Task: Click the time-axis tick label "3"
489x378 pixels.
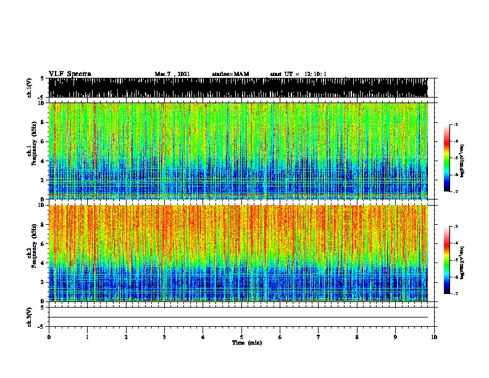Action: [x=164, y=337]
